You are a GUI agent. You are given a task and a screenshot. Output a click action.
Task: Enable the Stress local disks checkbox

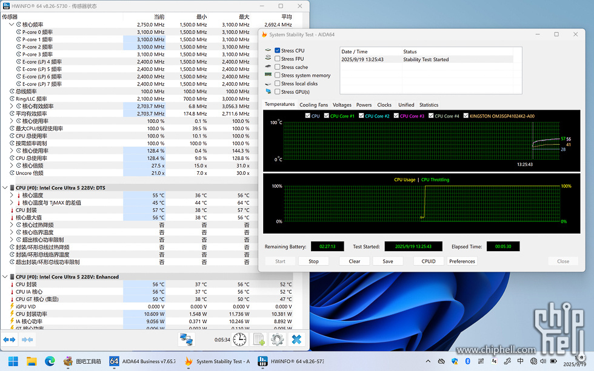278,84
